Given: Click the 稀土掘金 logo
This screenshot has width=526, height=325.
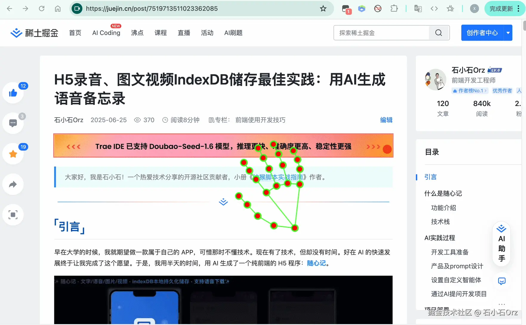Looking at the screenshot, I should [x=34, y=33].
